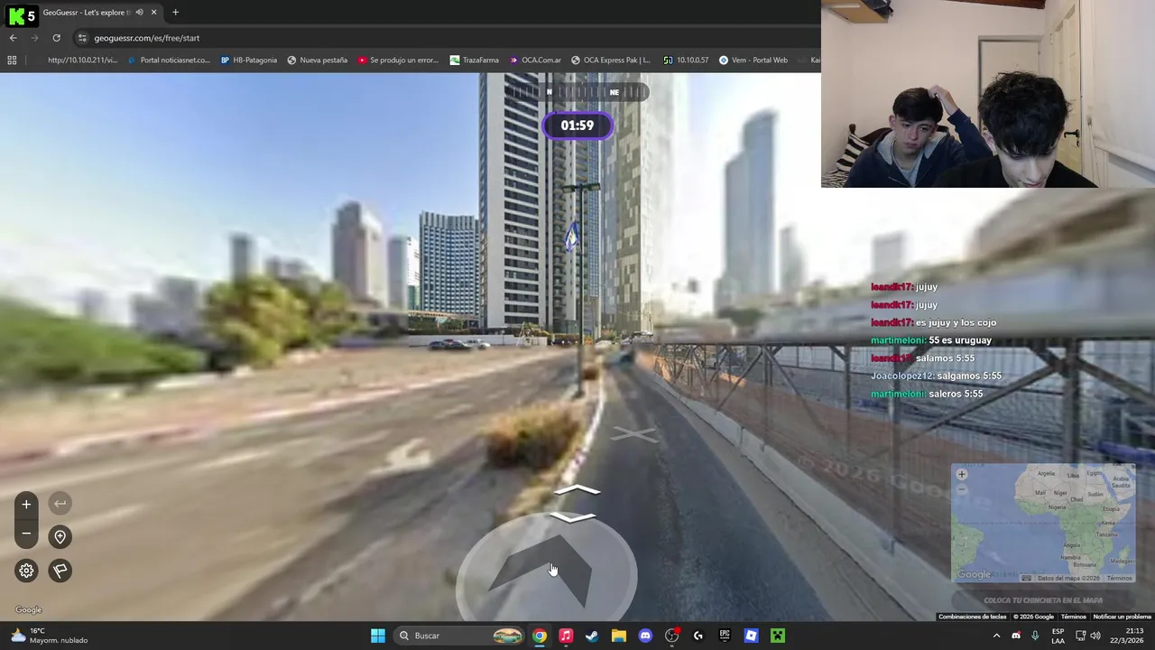Click the 'Coloca tu chincheta en el mapa' button

(1043, 600)
